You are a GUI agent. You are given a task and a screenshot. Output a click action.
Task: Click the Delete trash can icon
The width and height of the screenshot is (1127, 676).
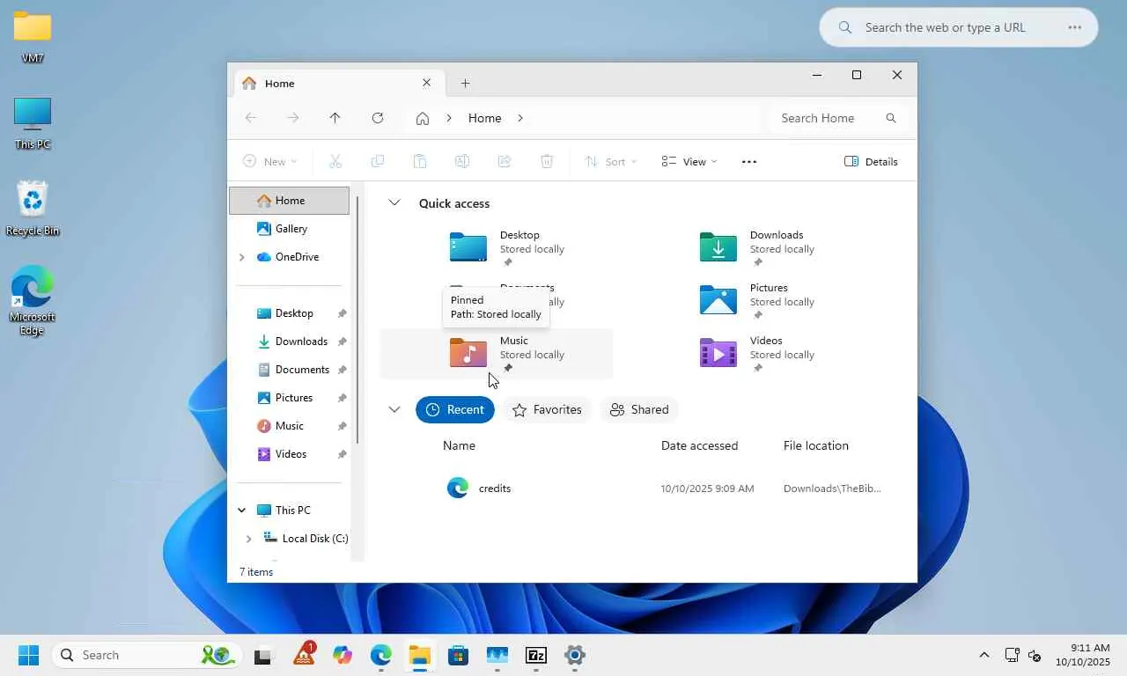pyautogui.click(x=547, y=161)
